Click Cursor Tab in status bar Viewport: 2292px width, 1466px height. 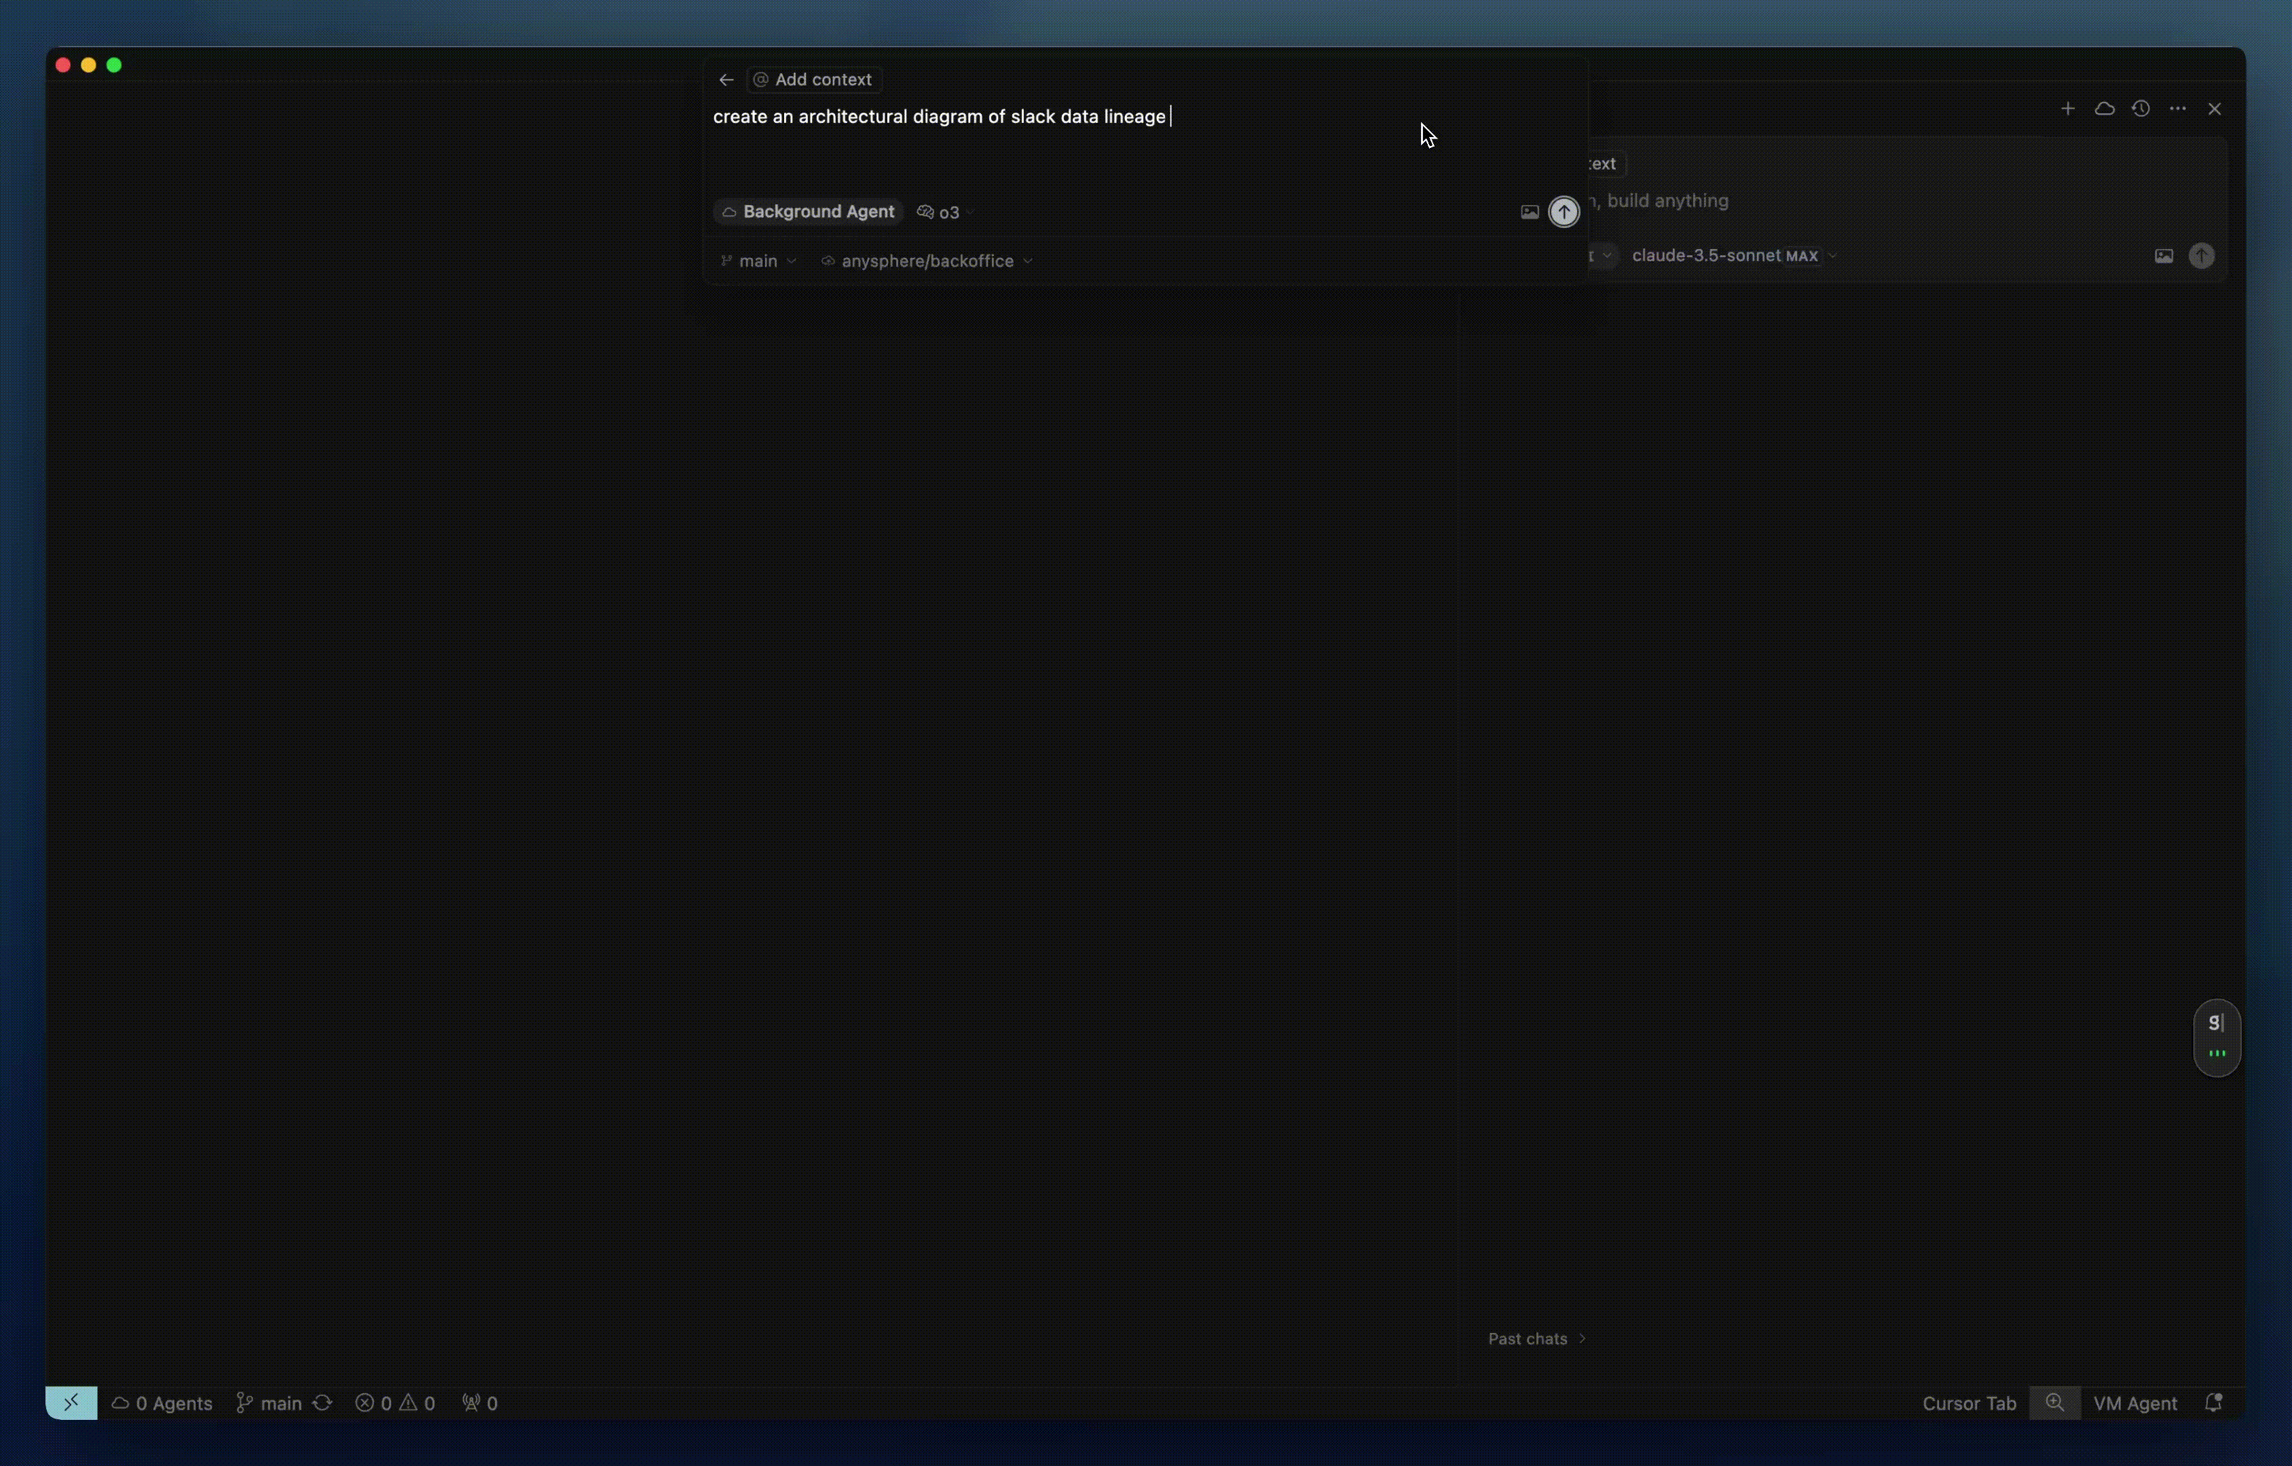pos(1968,1403)
